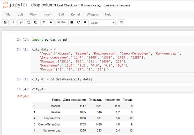Viewport: 194px width, 135px height.
Task: Rename notebook title 'drop column'
Action: tap(43, 5)
